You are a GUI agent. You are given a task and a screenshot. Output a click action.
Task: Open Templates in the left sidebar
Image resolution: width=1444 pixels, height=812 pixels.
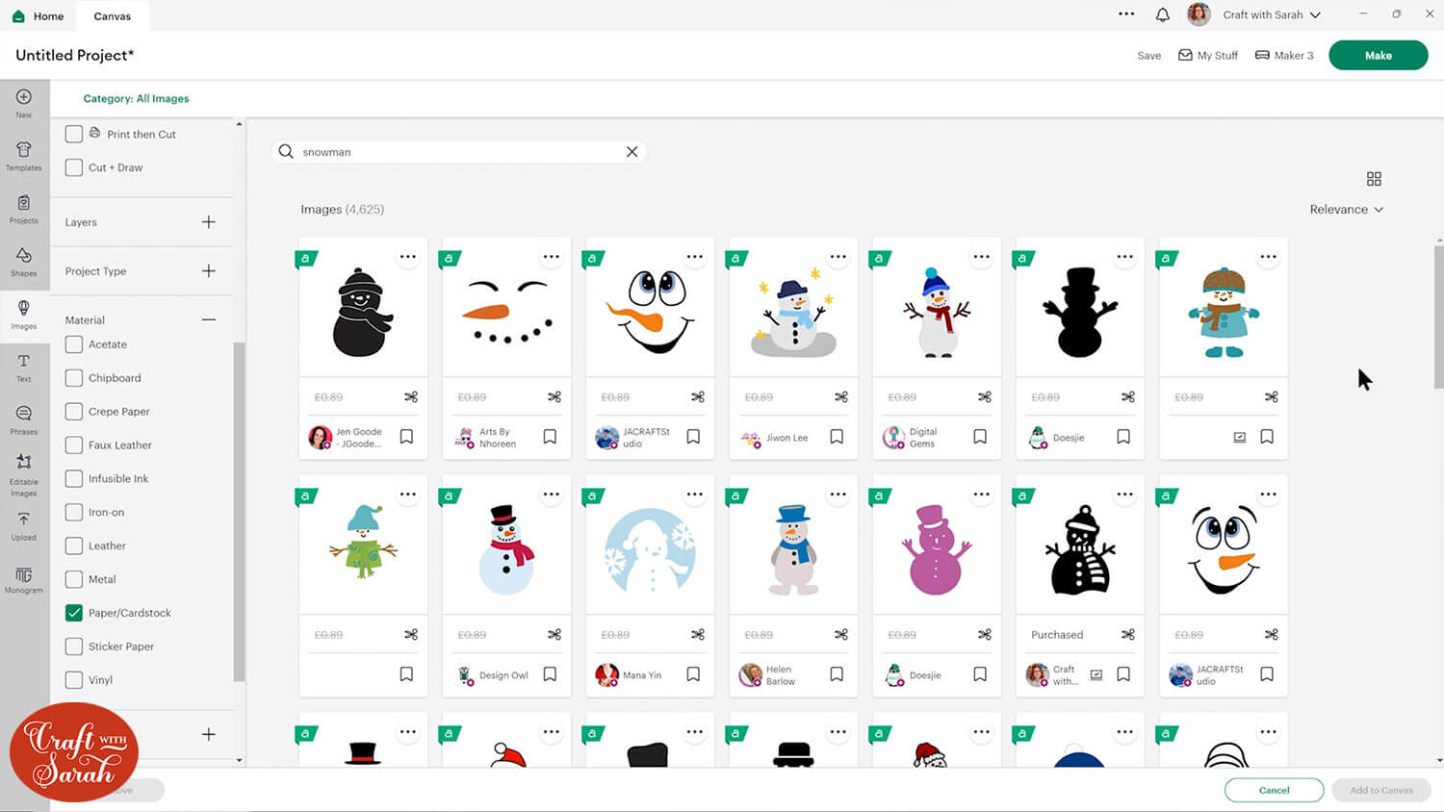tap(24, 156)
